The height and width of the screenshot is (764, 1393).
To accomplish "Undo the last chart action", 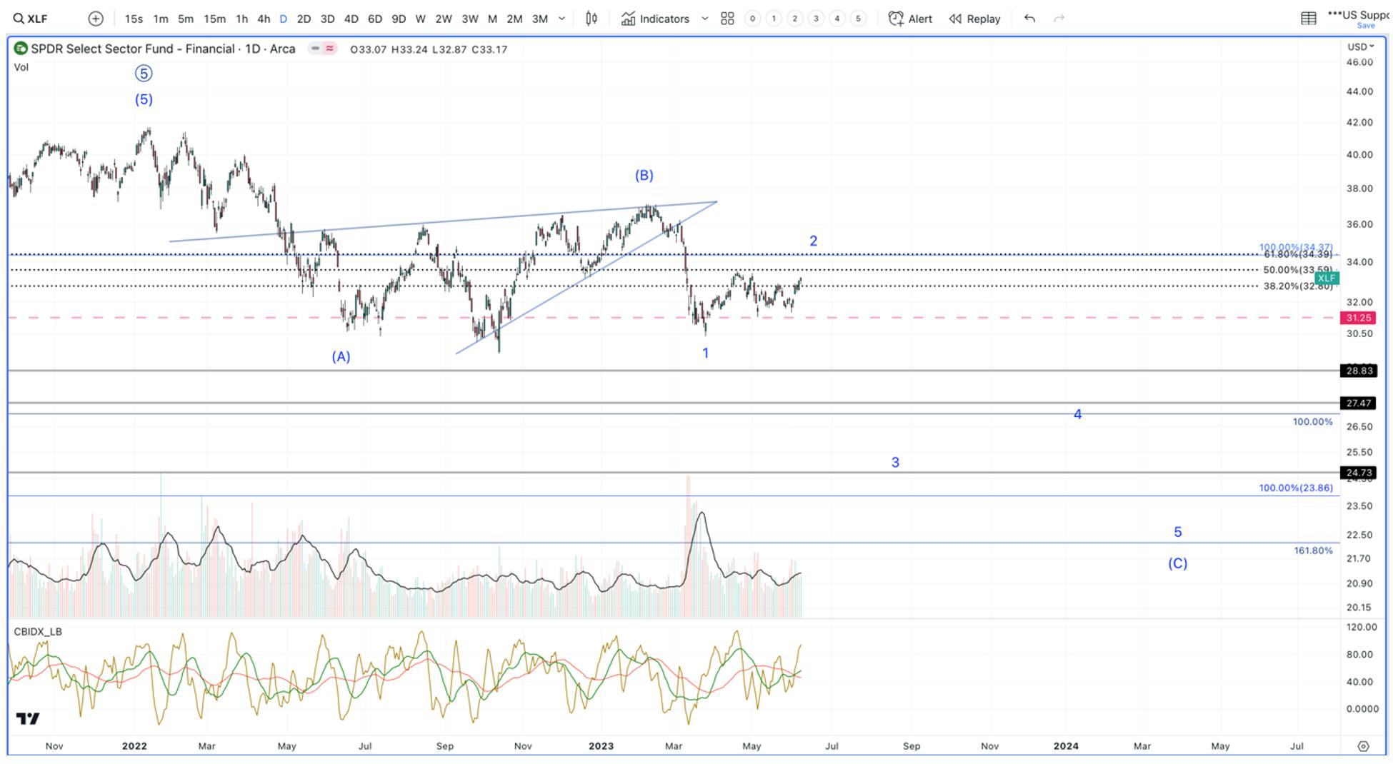I will (x=1029, y=19).
